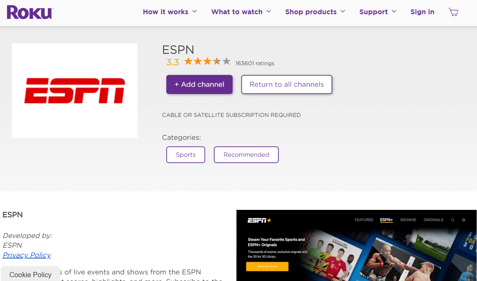
Task: Click the ESPN channel logo image
Action: (x=75, y=91)
